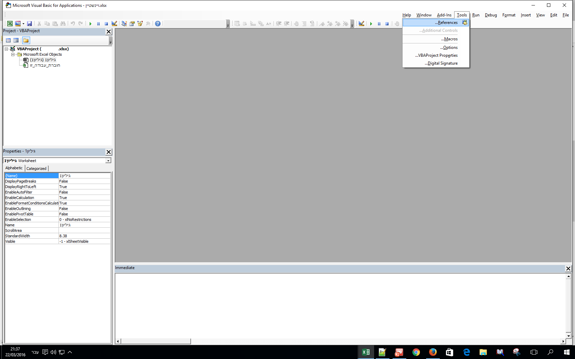Click View Object icon in Project panel
The width and height of the screenshot is (575, 359).
(16, 40)
